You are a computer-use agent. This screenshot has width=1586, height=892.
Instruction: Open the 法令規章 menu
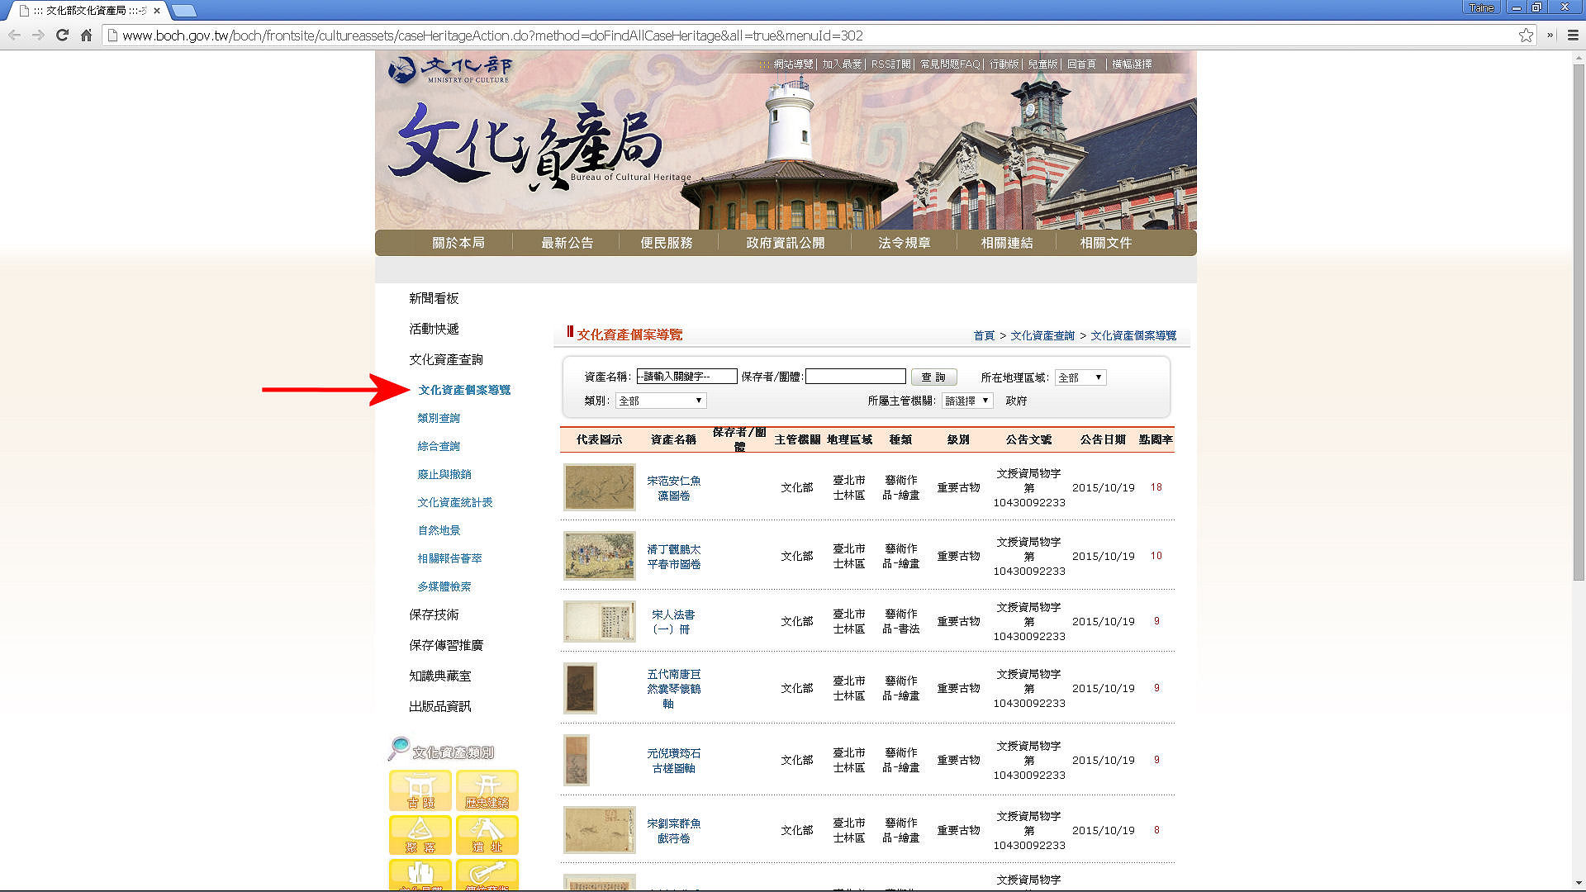pyautogui.click(x=905, y=243)
